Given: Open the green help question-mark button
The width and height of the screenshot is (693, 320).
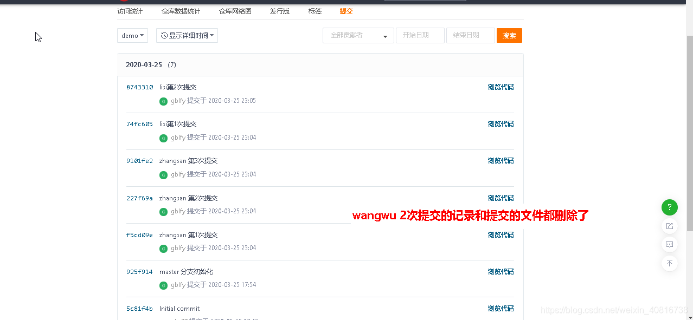Looking at the screenshot, I should click(x=670, y=207).
